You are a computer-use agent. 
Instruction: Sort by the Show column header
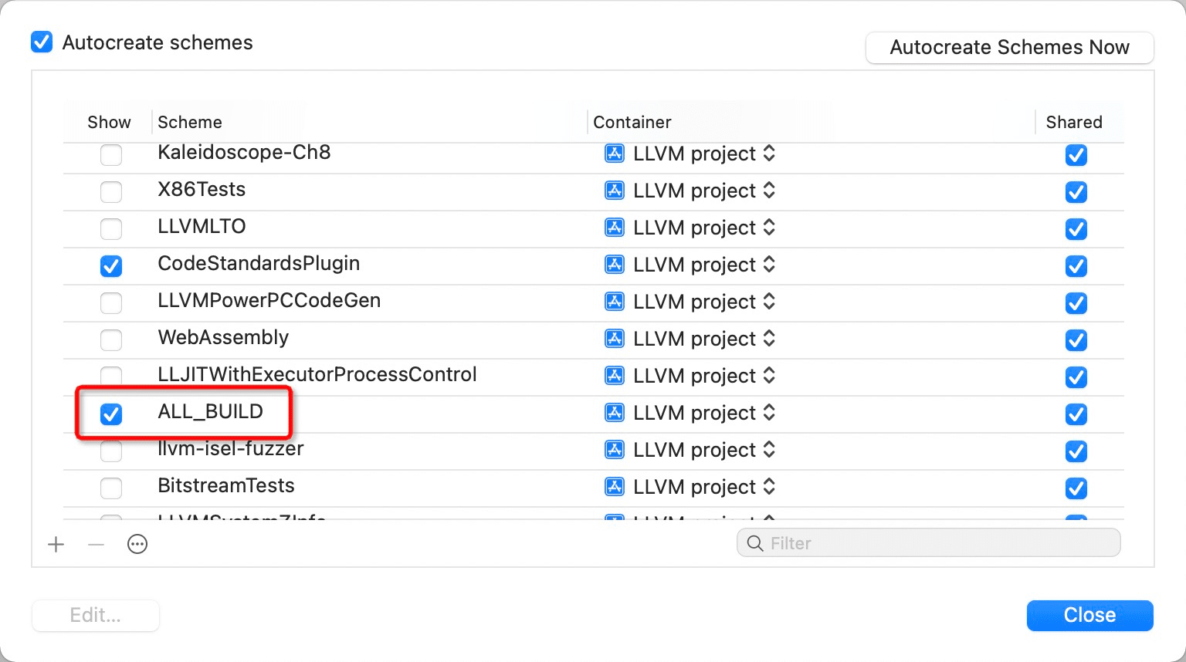pos(109,122)
